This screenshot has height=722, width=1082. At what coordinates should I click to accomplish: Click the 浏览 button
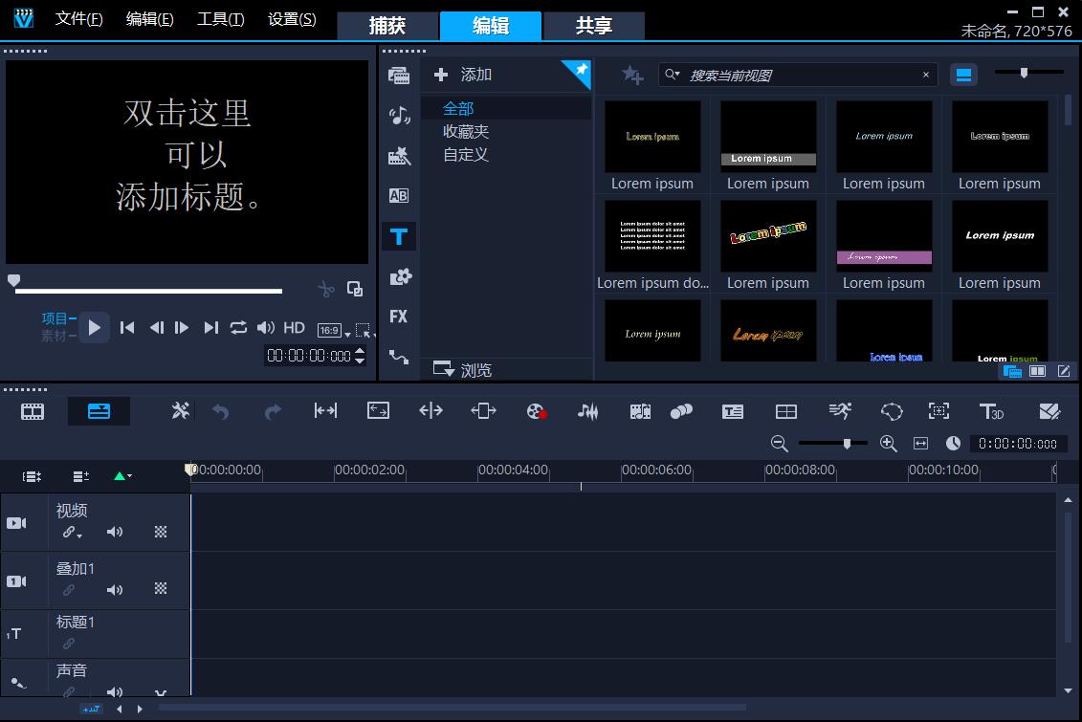point(464,370)
